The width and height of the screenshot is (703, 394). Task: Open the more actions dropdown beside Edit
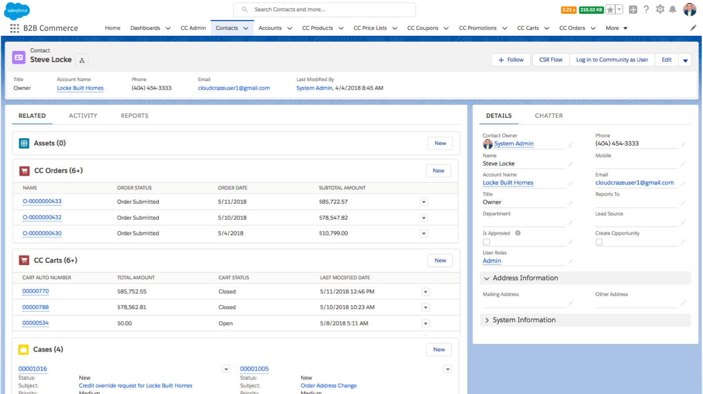685,60
